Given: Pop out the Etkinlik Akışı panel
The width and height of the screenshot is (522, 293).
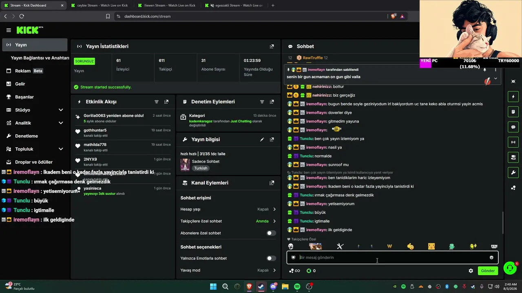Looking at the screenshot, I should 166,102.
